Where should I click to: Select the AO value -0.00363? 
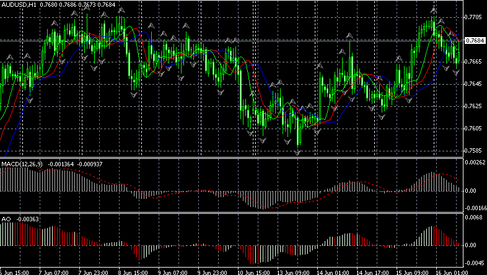(28, 219)
